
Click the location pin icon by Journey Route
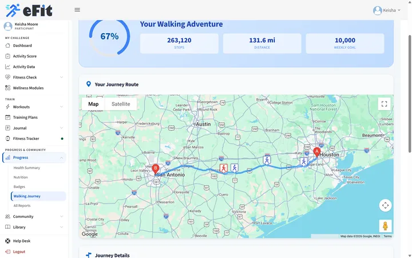89,84
